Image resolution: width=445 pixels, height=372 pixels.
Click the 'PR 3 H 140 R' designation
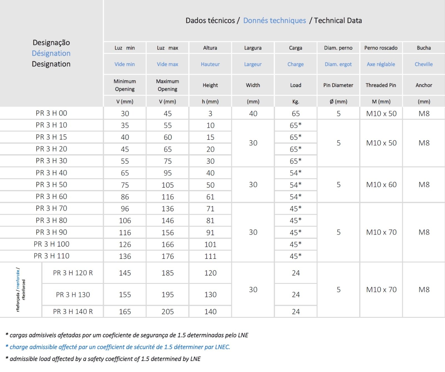tap(73, 312)
